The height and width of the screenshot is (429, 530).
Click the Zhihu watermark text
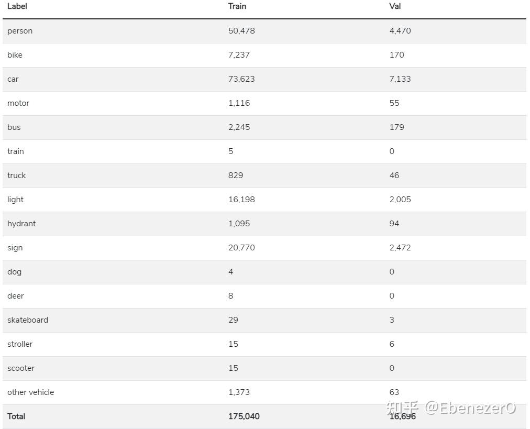pyautogui.click(x=451, y=408)
